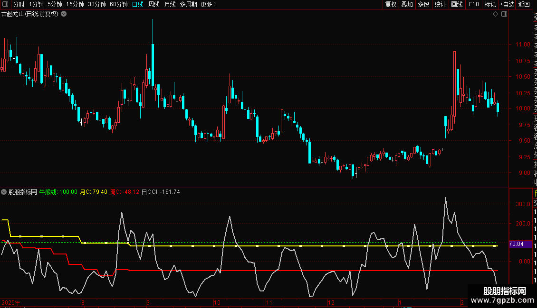Viewport: 537px width, 308px height.
Task: Activate the 画线 drawing tool
Action: click(x=457, y=4)
